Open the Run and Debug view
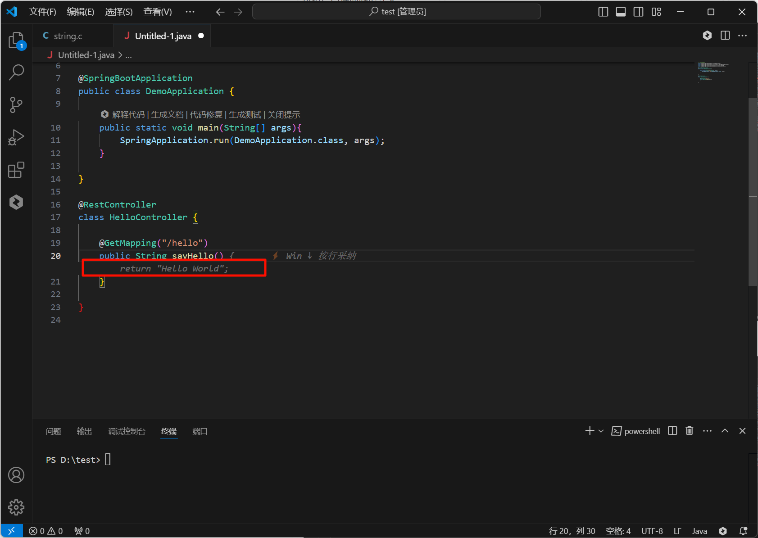This screenshot has width=758, height=538. tap(16, 137)
